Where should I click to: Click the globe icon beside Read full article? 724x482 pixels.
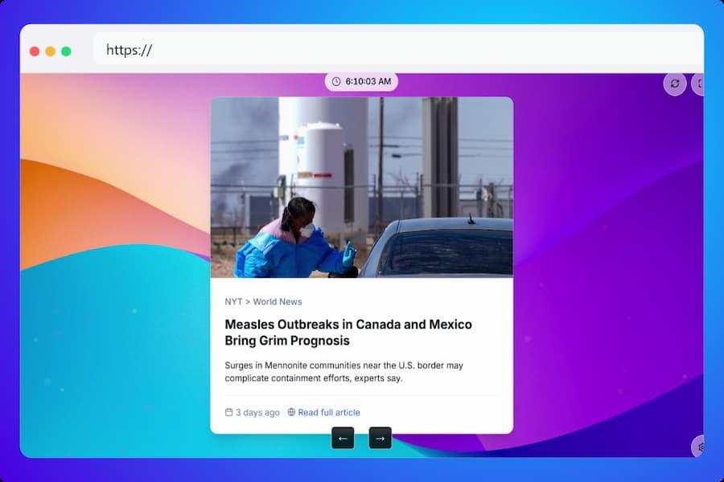click(x=291, y=412)
